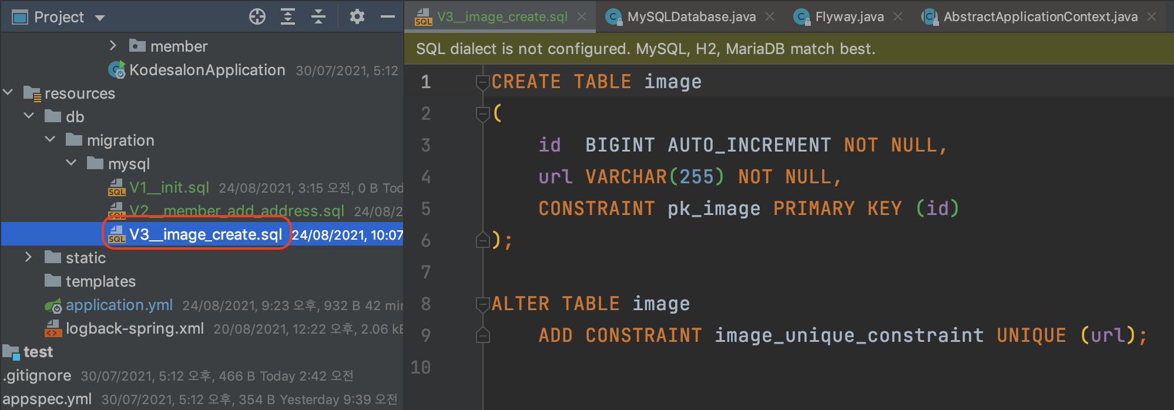Expand the static folder

(x=28, y=257)
